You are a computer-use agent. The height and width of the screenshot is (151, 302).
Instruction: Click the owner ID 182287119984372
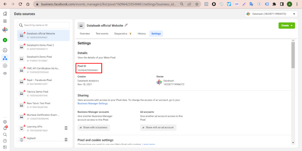click(x=174, y=84)
